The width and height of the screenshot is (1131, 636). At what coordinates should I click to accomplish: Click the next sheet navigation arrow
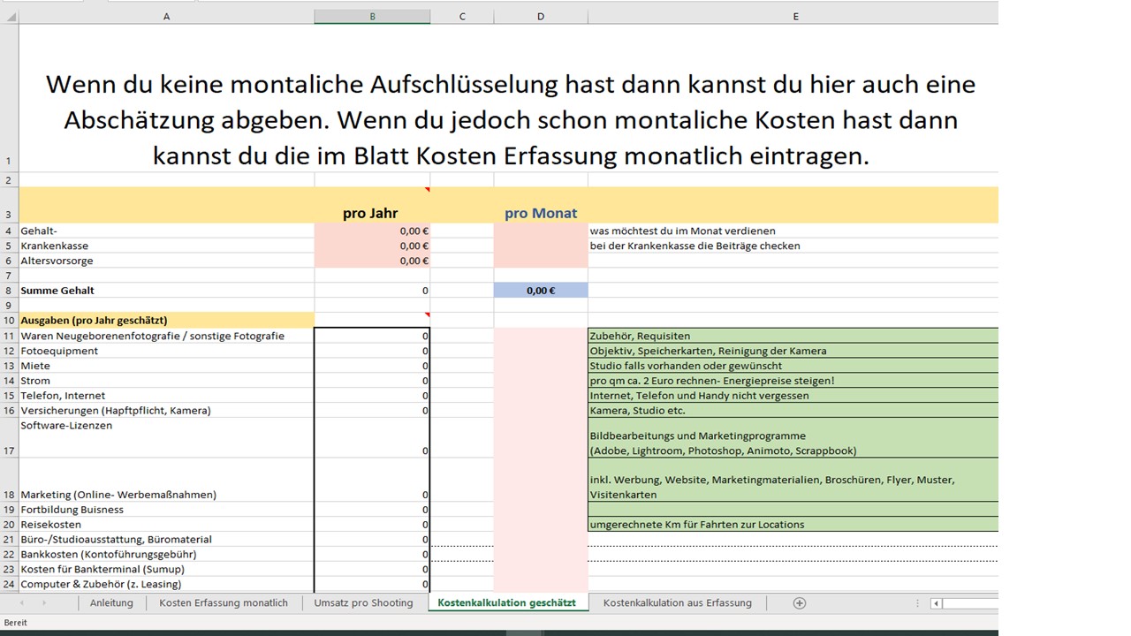tap(43, 602)
